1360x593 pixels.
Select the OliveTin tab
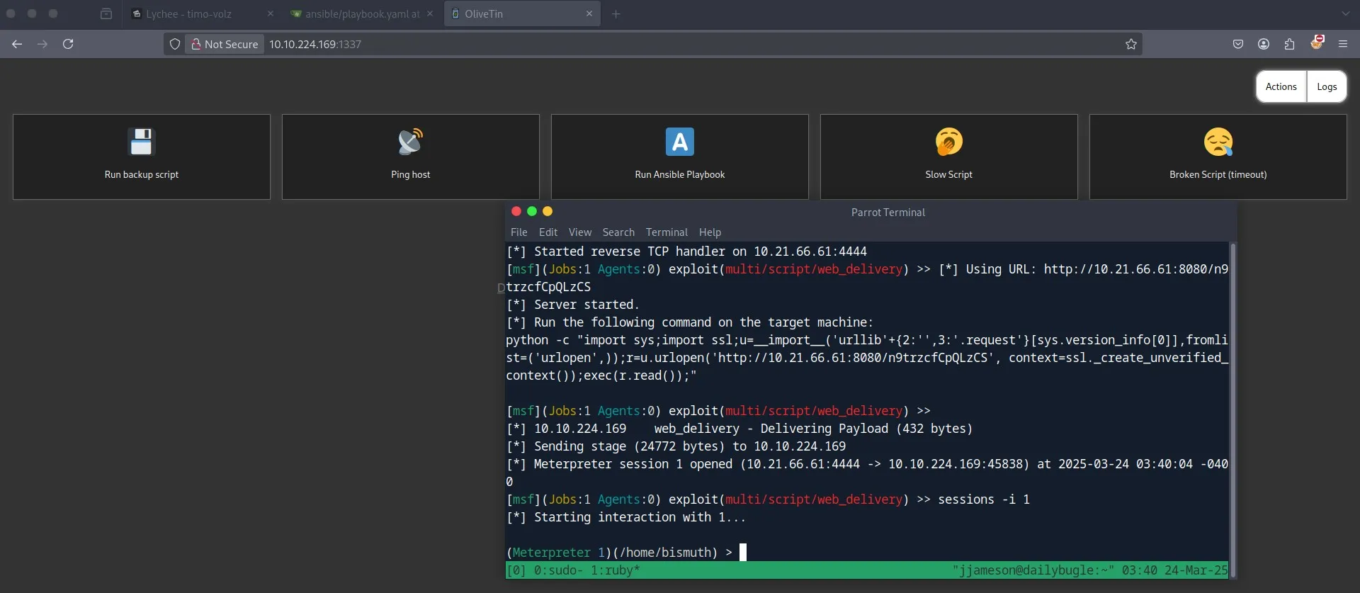[x=523, y=13]
